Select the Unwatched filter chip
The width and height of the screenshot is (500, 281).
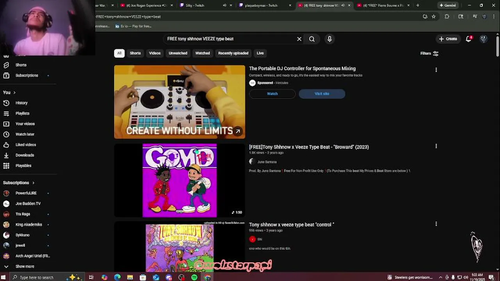tap(178, 53)
